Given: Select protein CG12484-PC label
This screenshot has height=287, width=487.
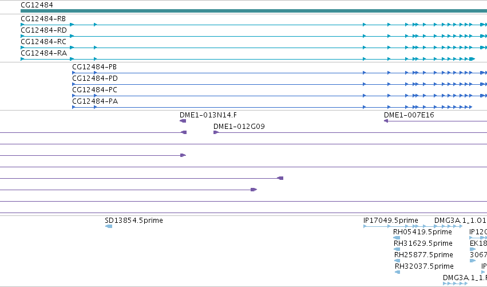Looking at the screenshot, I should pos(95,90).
